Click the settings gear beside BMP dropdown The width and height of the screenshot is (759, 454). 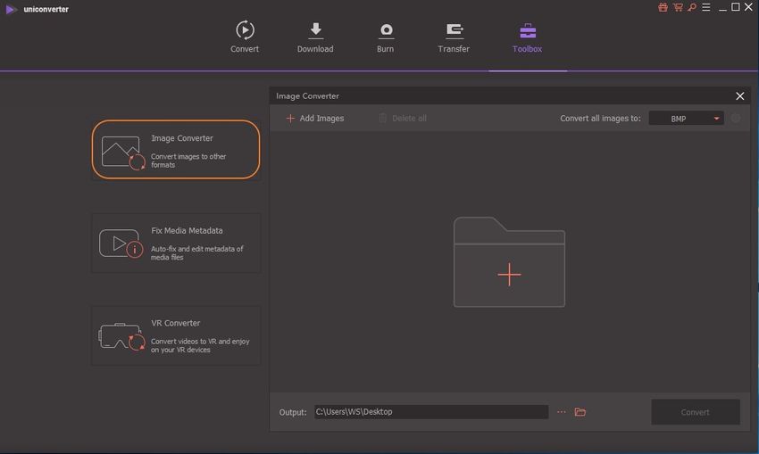736,118
